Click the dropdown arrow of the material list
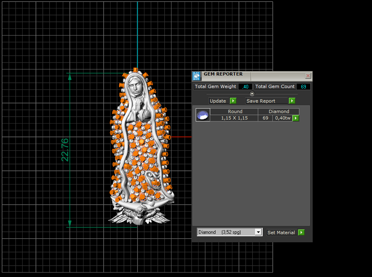 coord(258,232)
